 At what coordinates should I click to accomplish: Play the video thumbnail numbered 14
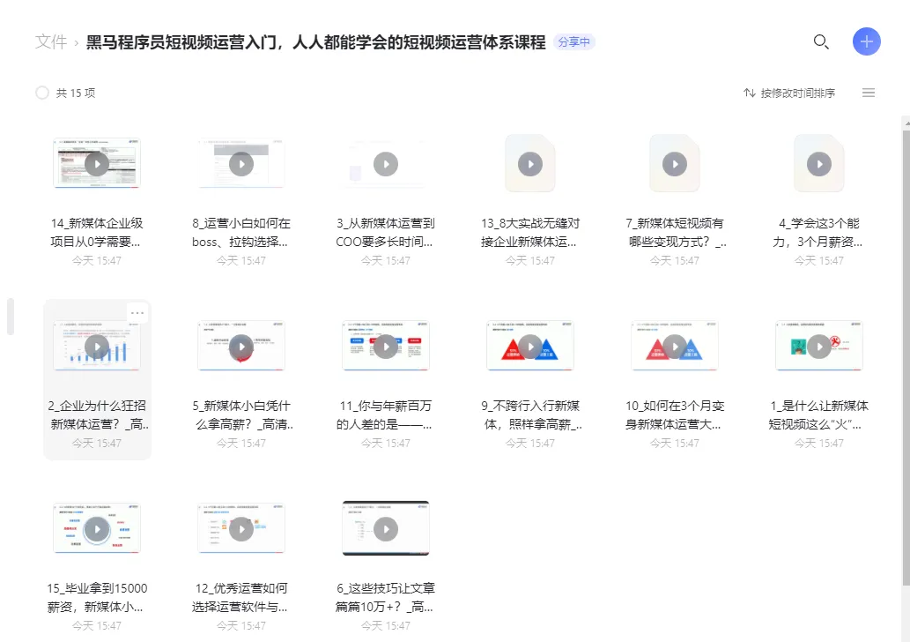97,163
